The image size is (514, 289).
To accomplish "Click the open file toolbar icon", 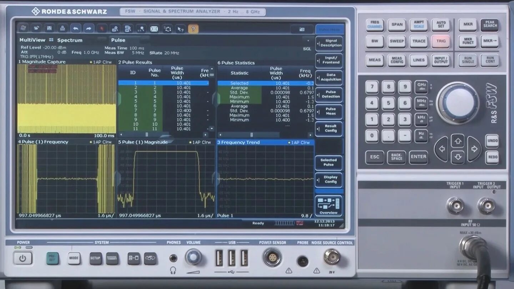I will click(36, 28).
